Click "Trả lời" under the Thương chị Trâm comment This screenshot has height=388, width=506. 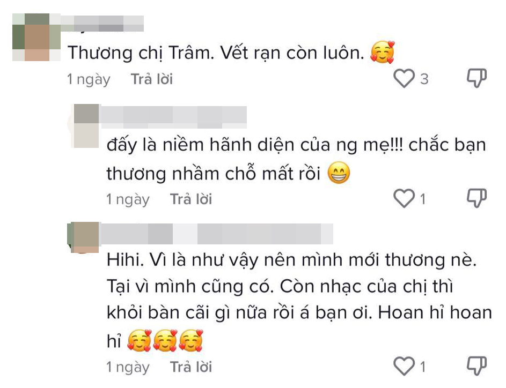[152, 79]
